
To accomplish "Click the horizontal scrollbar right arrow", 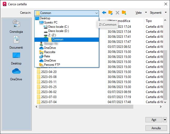I will click(161, 107).
